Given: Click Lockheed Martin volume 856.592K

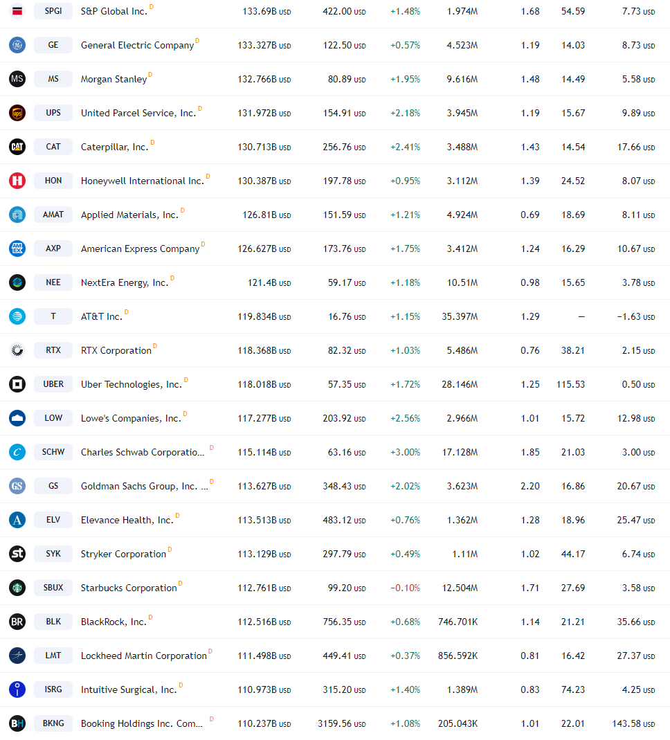Looking at the screenshot, I should click(x=458, y=656).
